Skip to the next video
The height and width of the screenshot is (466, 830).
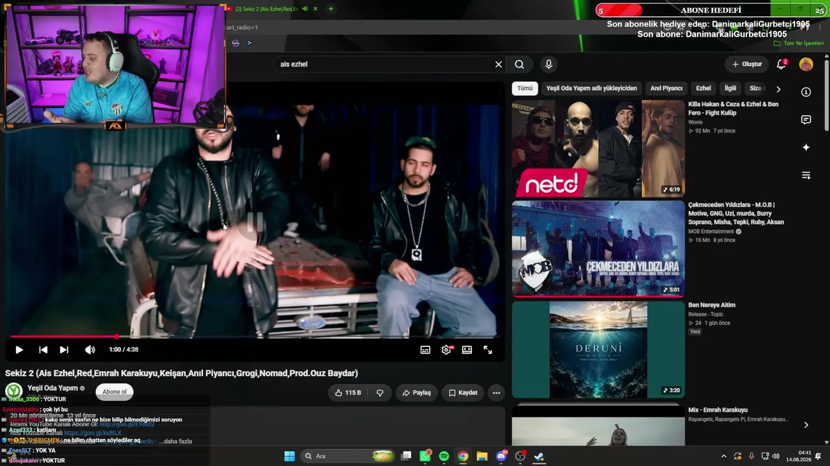(x=64, y=349)
